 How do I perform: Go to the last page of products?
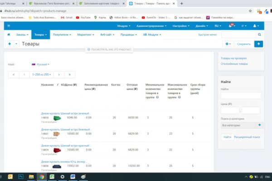click(69, 75)
